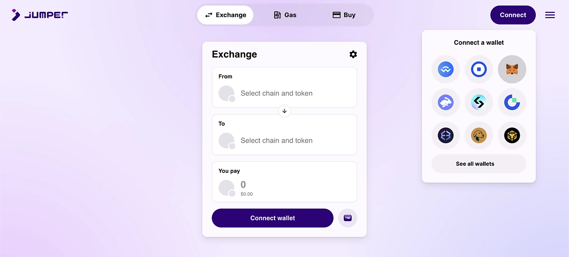569x257 pixels.
Task: Choose the WalletConnect wallet icon
Action: [446, 69]
